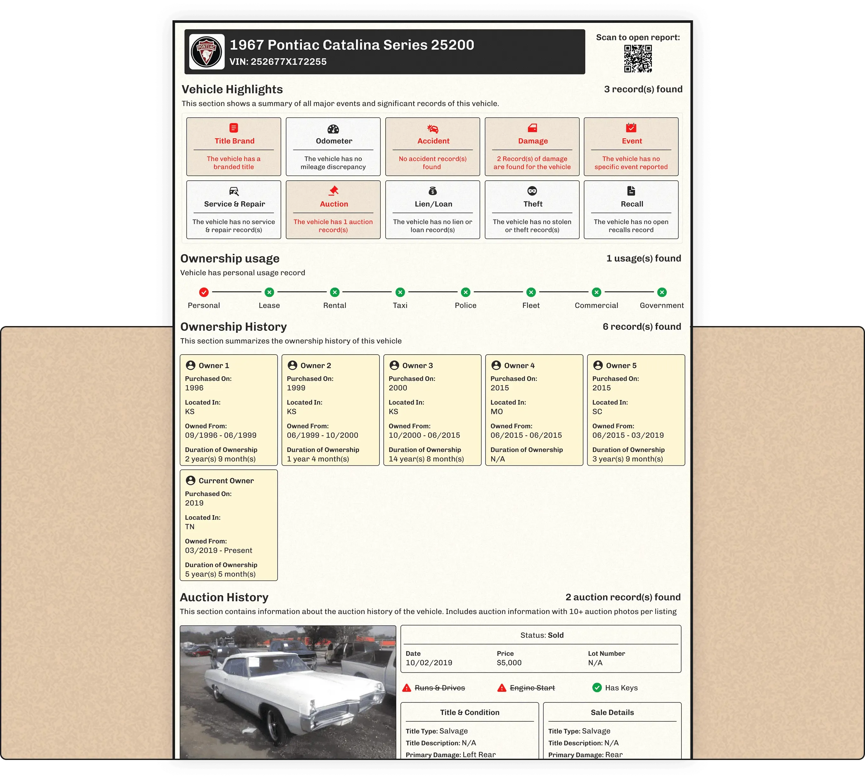Select the Owner 3 ownership card
The width and height of the screenshot is (865, 779).
click(432, 410)
